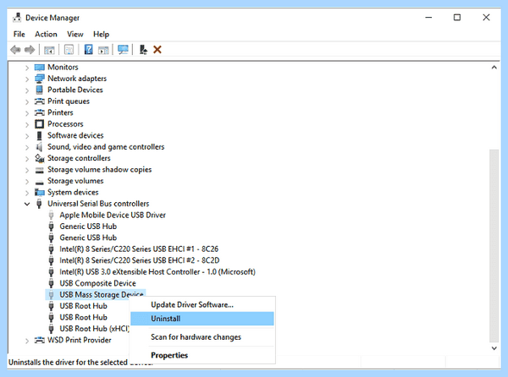Expand the WSD Print Provider node
Image resolution: width=508 pixels, height=377 pixels.
[x=27, y=341]
